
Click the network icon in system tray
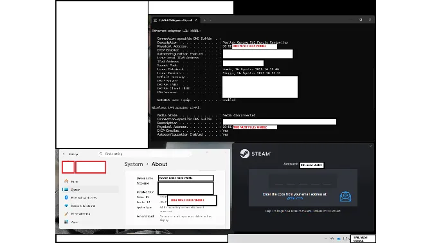(332, 239)
